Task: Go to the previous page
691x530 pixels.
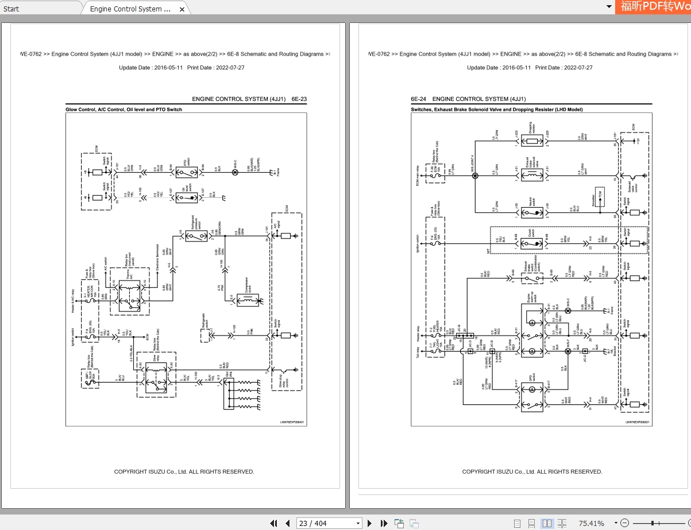Action: pos(288,523)
